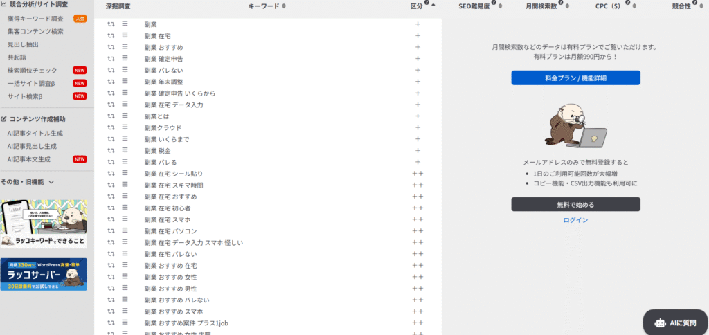Open the list menu icon for 副業 バレない
Viewport: 709px width, 335px height.
[125, 70]
